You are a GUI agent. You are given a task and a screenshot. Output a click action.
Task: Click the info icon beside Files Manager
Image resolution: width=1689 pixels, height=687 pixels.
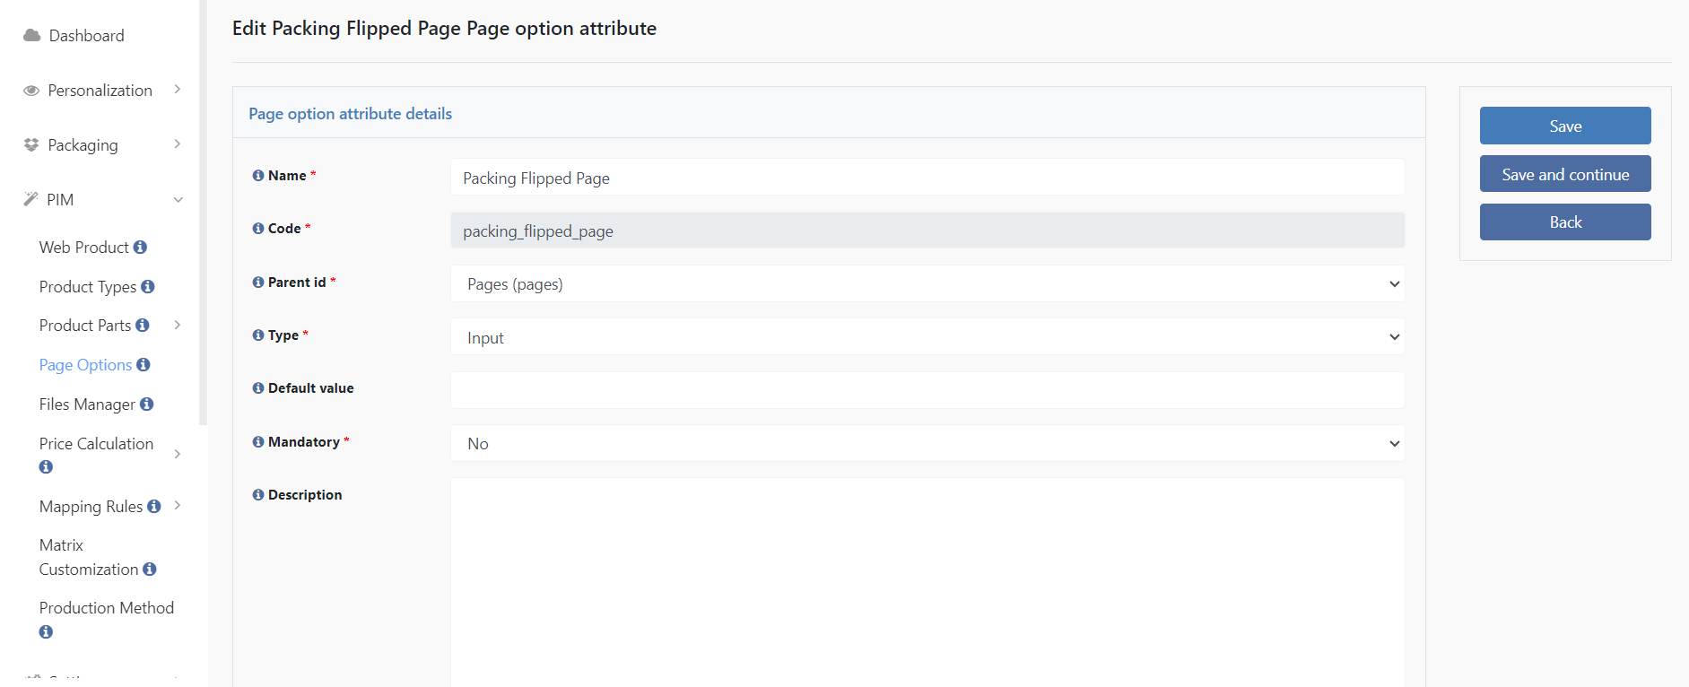tap(146, 404)
